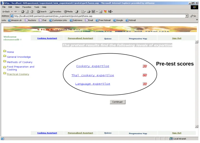Open the Mail toolbar icon
Viewport: 200px width, 143px height.
83,12
